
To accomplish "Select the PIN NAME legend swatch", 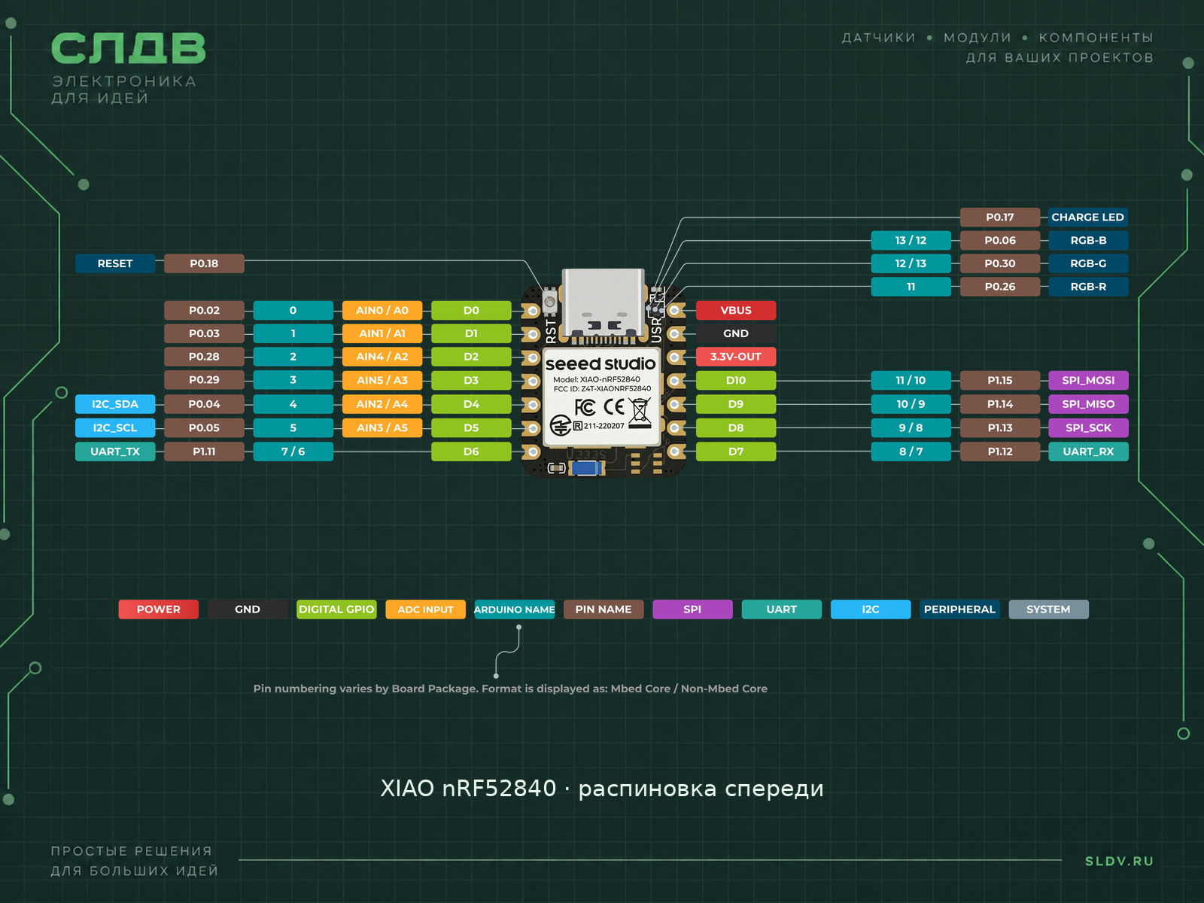I will [604, 610].
